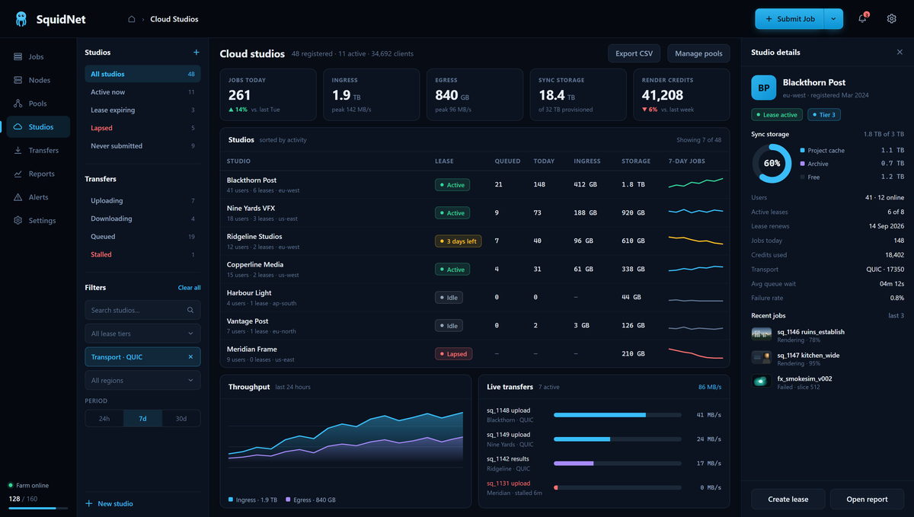Image resolution: width=914 pixels, height=517 pixels.
Task: Sort by the Queued column header
Action: (507, 161)
